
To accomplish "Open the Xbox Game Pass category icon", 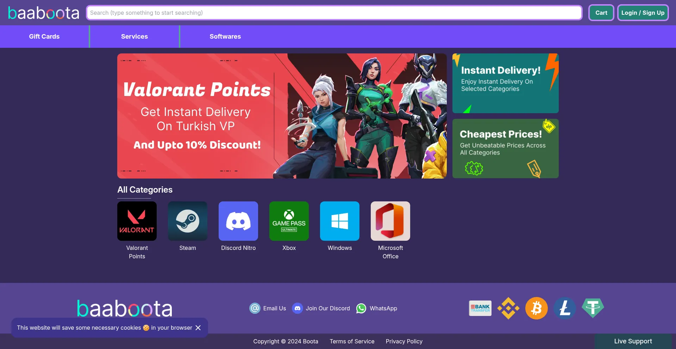I will (x=289, y=221).
